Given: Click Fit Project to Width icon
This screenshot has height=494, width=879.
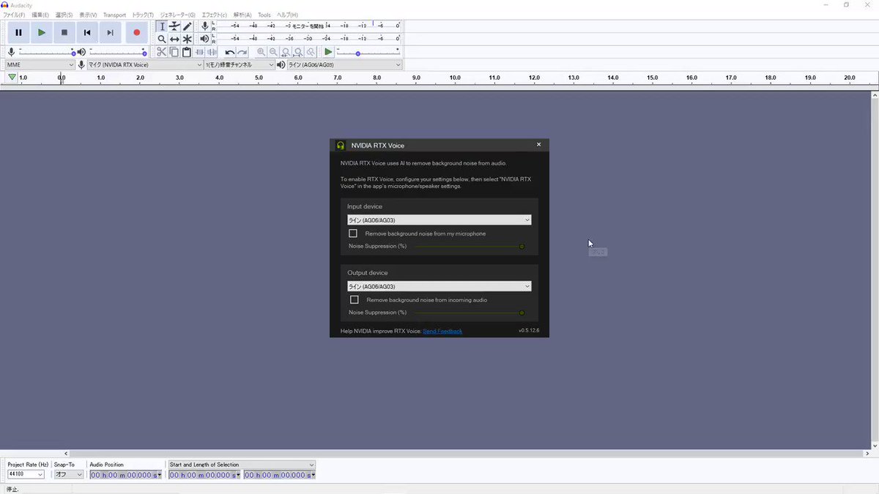Looking at the screenshot, I should 298,52.
